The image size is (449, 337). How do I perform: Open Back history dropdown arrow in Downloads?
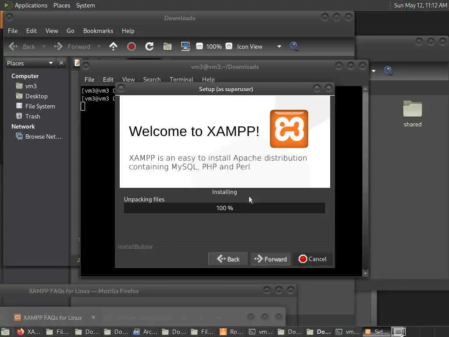click(x=44, y=46)
